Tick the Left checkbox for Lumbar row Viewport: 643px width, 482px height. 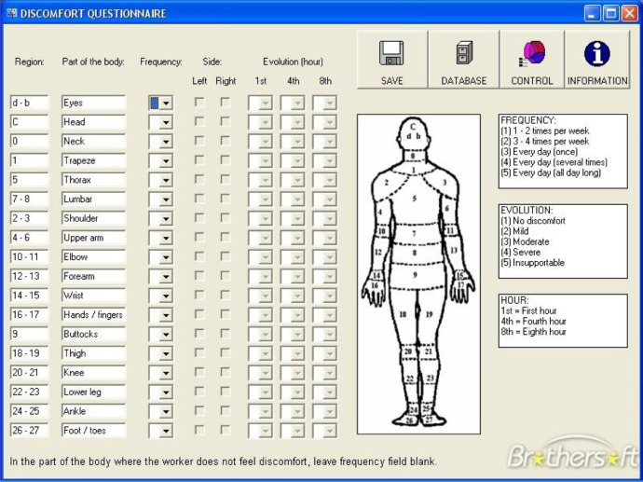pos(199,200)
